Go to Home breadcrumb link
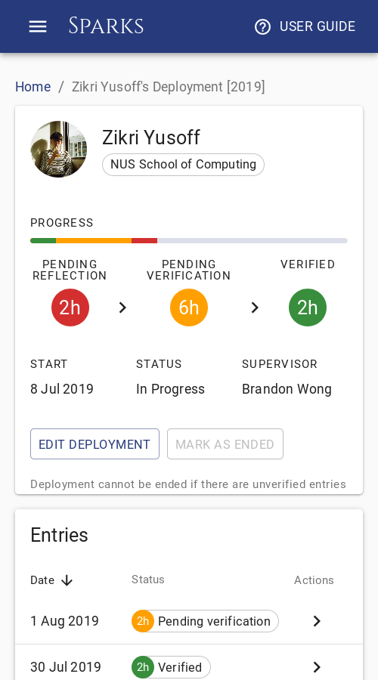The width and height of the screenshot is (378, 680). tap(33, 87)
